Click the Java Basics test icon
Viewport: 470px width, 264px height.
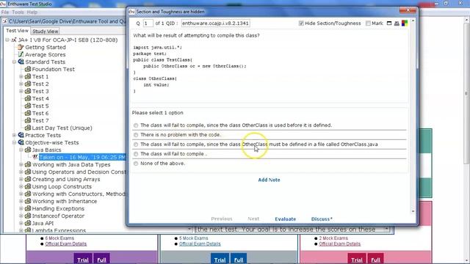pyautogui.click(x=28, y=150)
